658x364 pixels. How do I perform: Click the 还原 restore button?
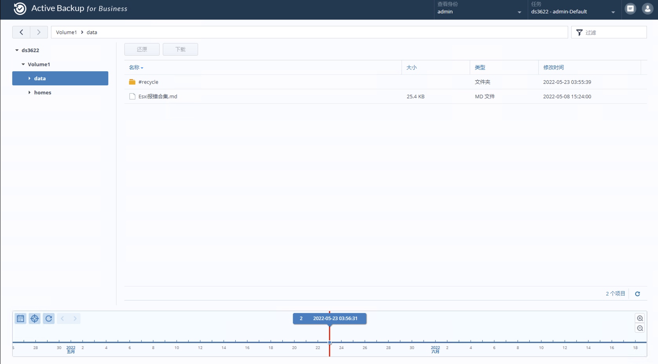142,49
